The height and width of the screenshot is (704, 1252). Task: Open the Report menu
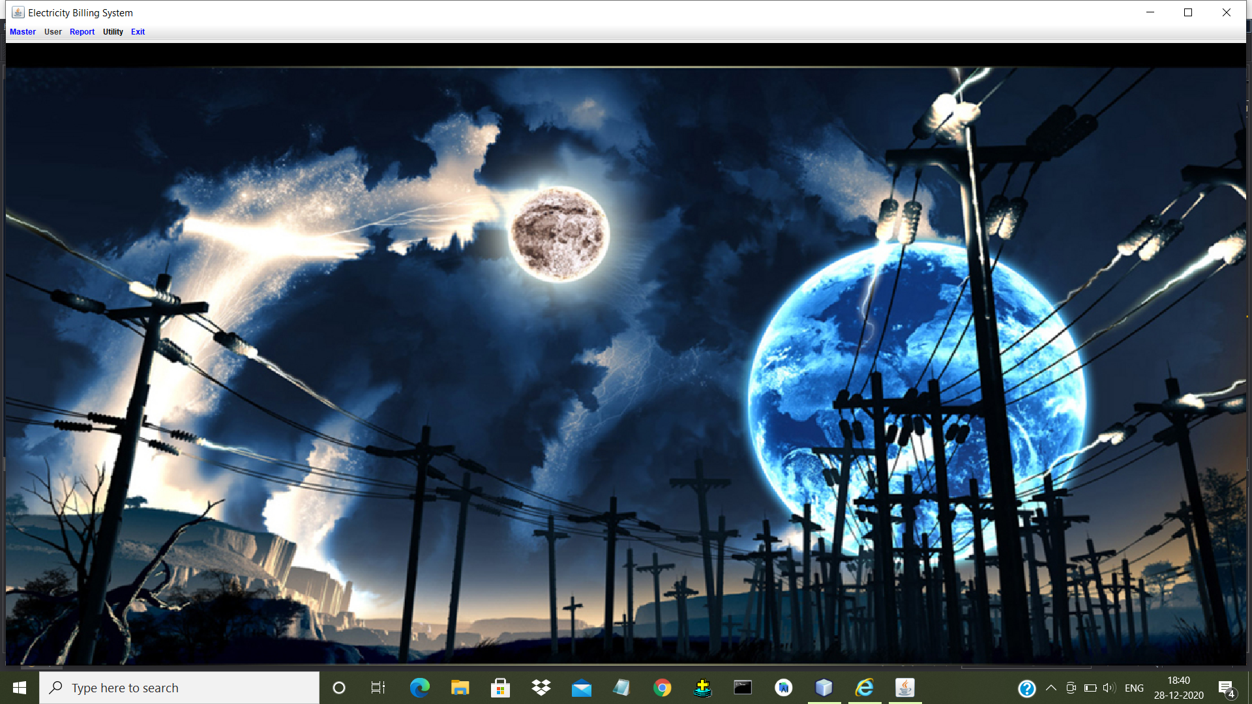click(x=82, y=31)
